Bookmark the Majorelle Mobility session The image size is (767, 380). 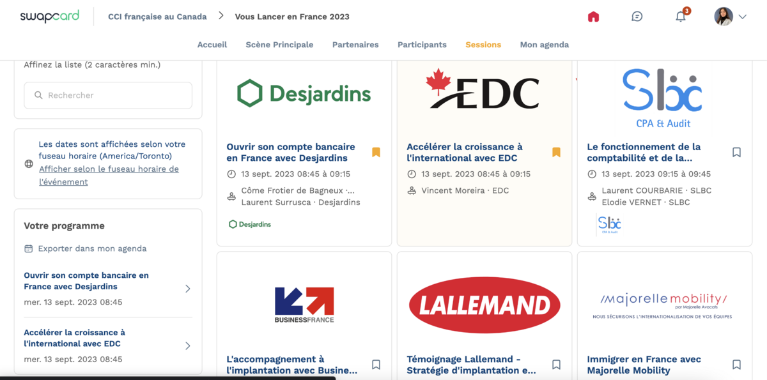pos(736,365)
